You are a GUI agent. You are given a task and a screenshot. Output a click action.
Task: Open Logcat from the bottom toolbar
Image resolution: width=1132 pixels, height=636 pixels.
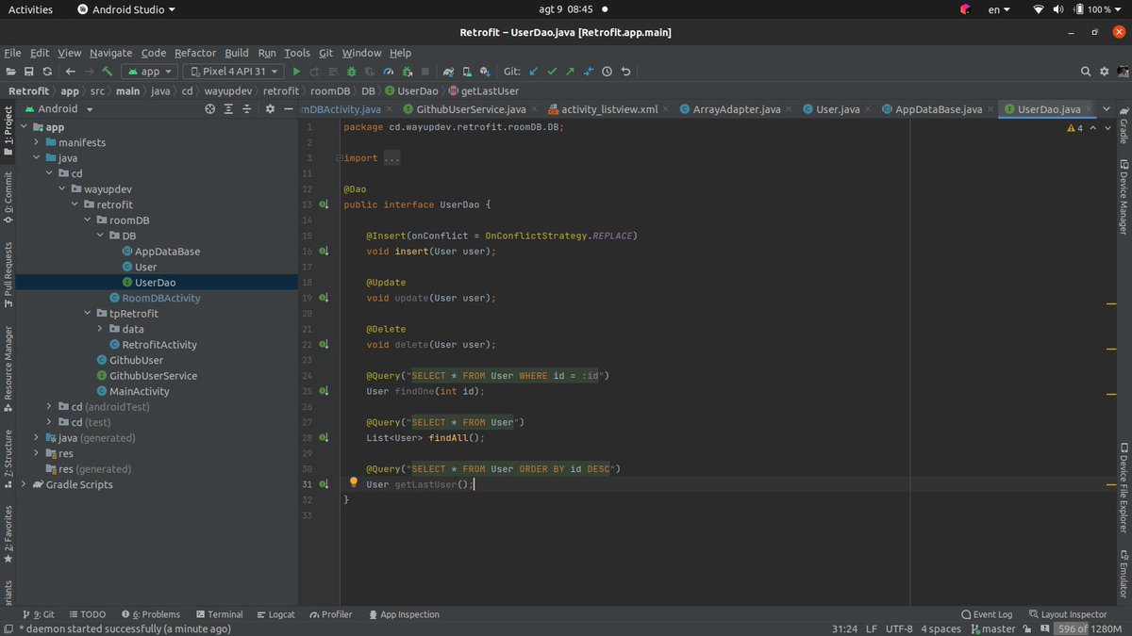[x=275, y=613]
